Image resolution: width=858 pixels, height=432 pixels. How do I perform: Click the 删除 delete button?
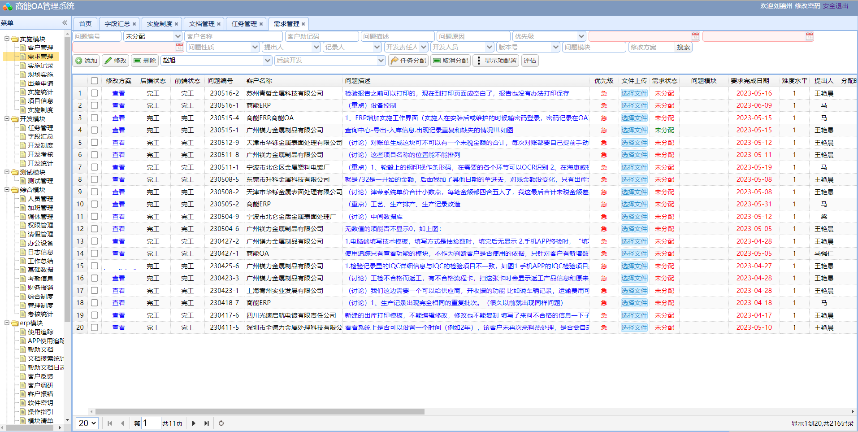coord(145,61)
